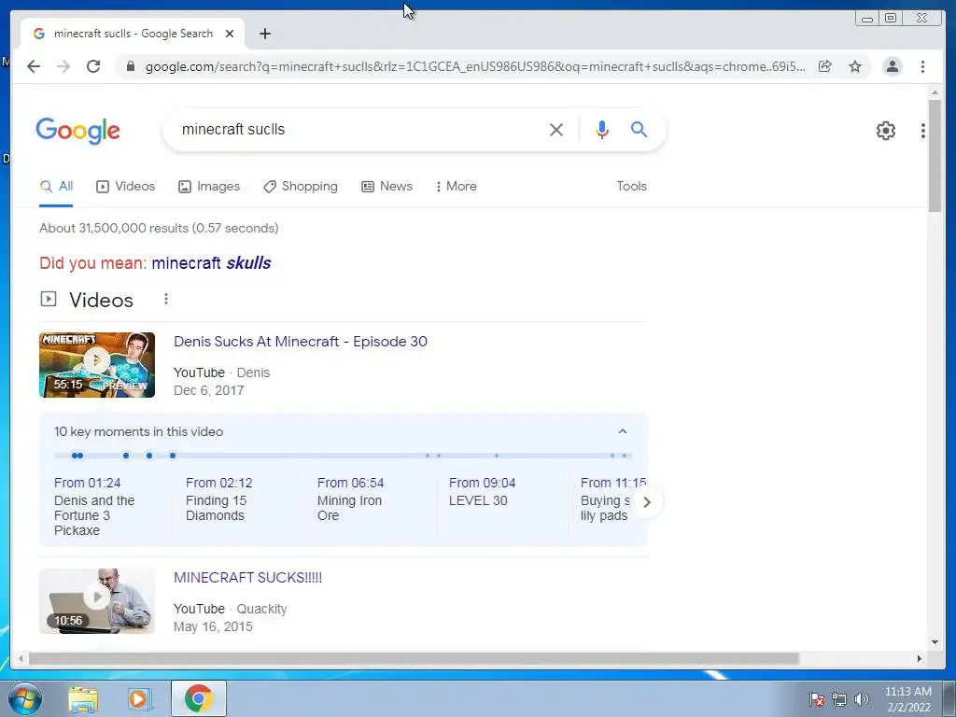956x717 pixels.
Task: Open Windows Media Player in taskbar
Action: pos(138,699)
